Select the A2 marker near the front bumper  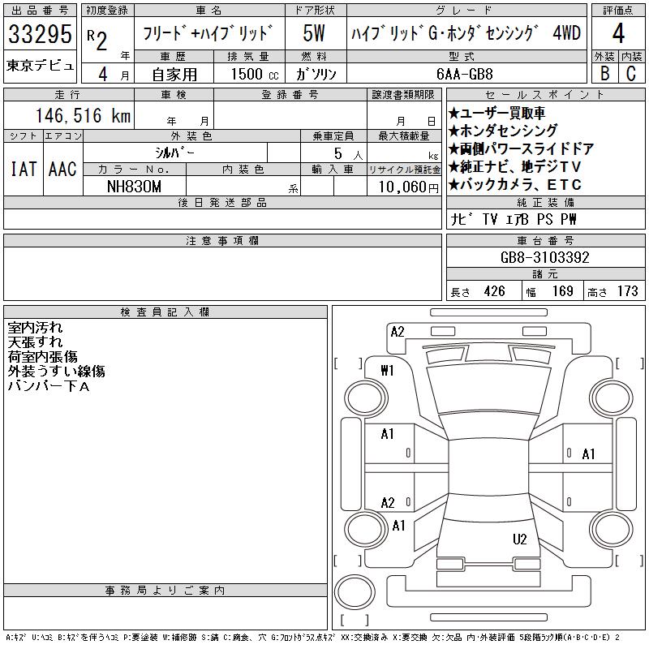coord(397,331)
